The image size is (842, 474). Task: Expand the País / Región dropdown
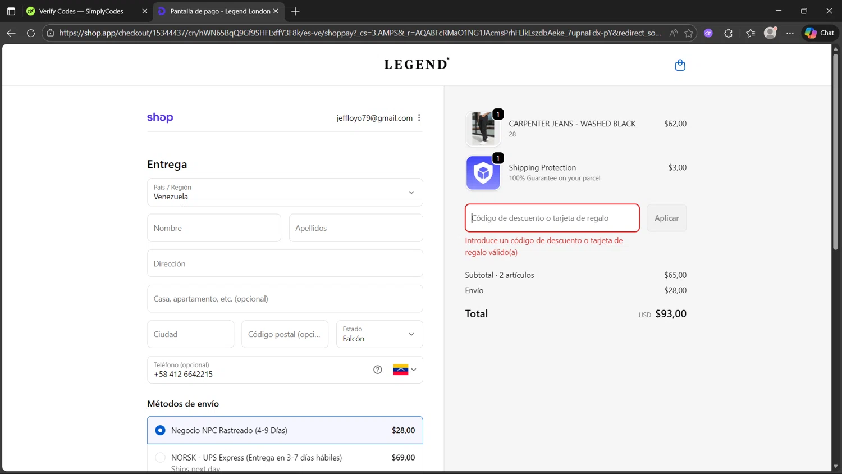[x=285, y=192]
